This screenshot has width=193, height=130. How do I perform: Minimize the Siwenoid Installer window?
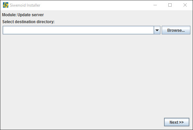click(x=155, y=5)
